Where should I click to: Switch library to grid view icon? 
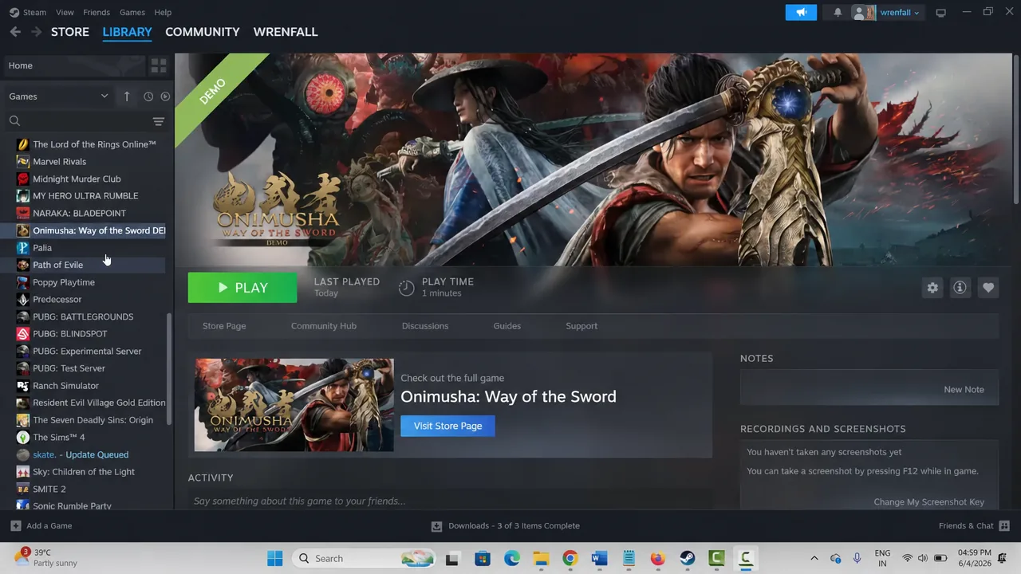click(x=159, y=65)
